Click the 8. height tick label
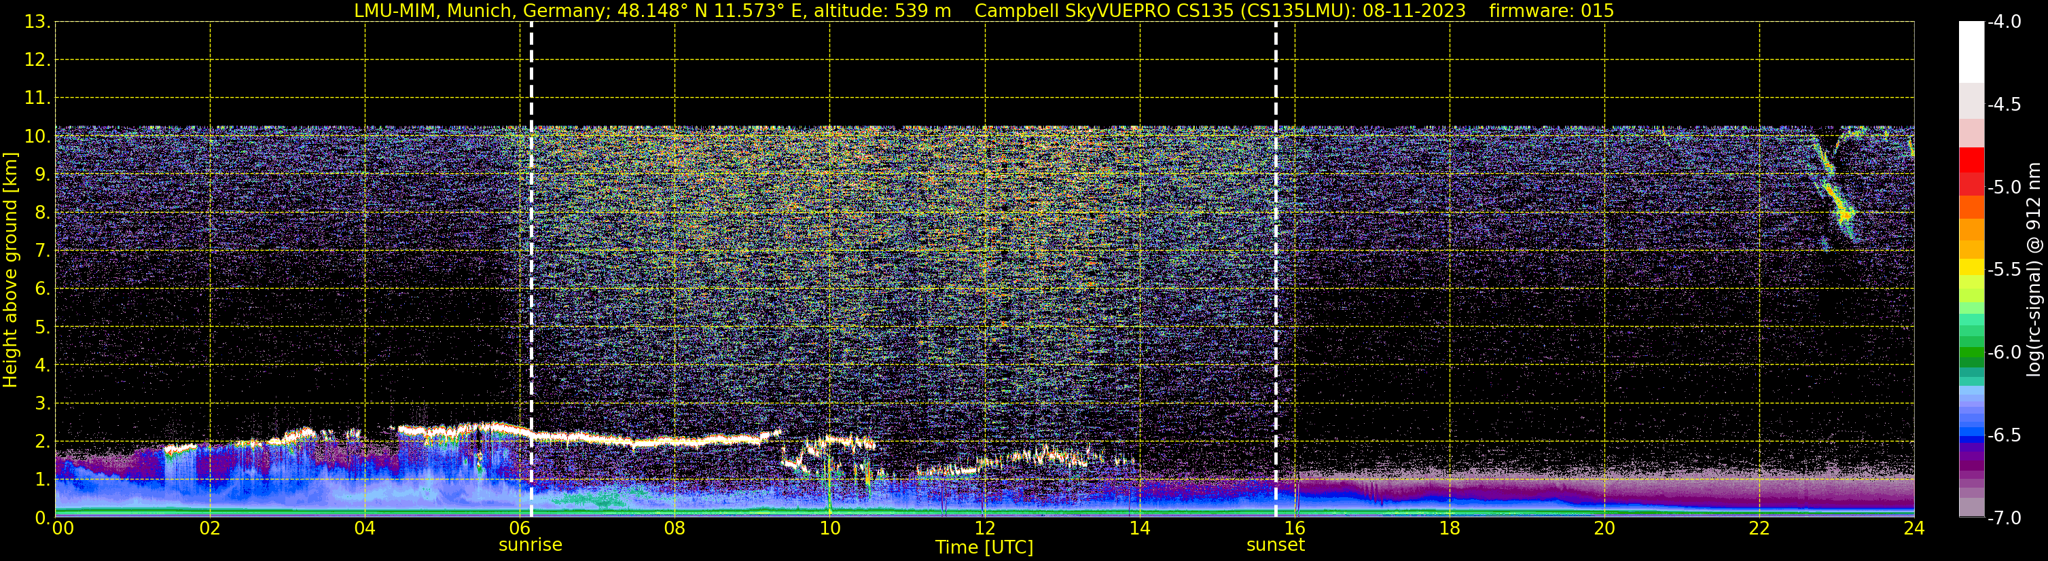The height and width of the screenshot is (561, 2048). click(43, 213)
